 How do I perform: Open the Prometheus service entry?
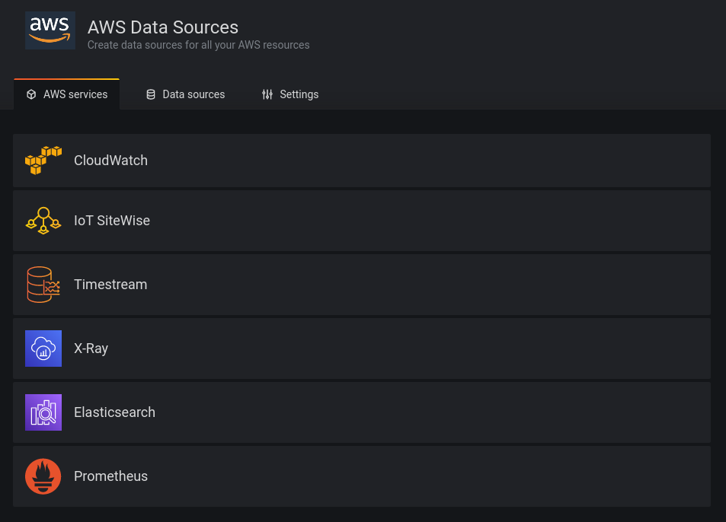[x=362, y=476]
